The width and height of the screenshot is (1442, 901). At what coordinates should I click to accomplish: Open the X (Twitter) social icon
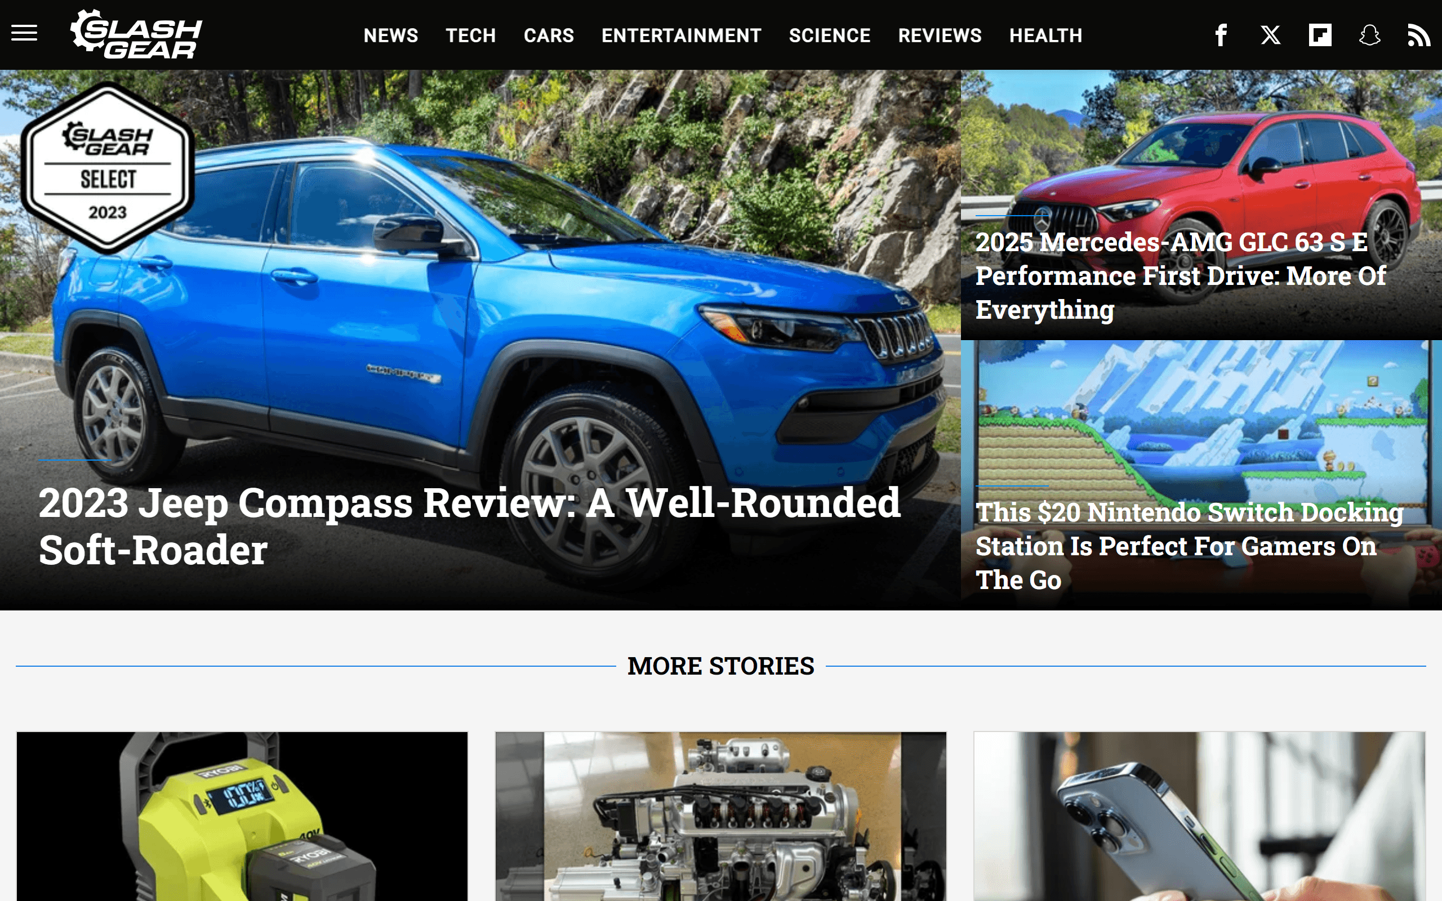[1270, 34]
